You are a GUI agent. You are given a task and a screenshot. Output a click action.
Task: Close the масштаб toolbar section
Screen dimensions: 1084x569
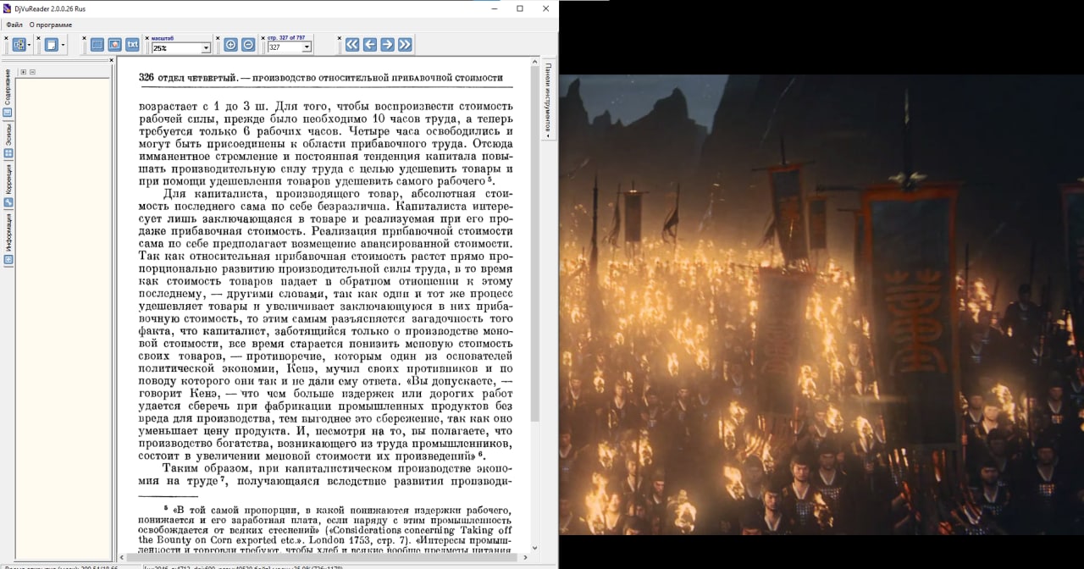pos(146,38)
